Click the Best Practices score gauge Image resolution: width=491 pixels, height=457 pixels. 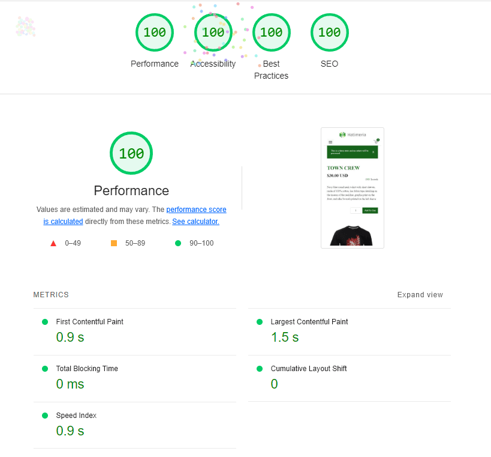(x=271, y=32)
